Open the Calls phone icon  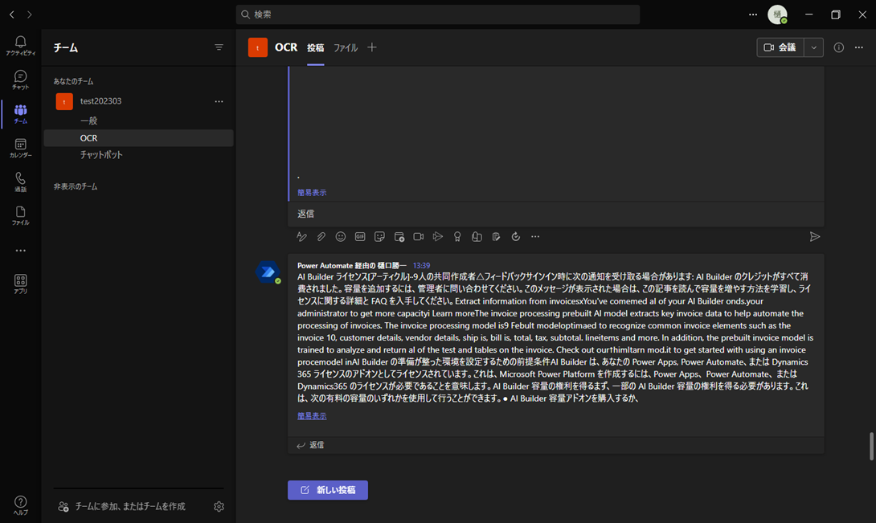pyautogui.click(x=21, y=182)
